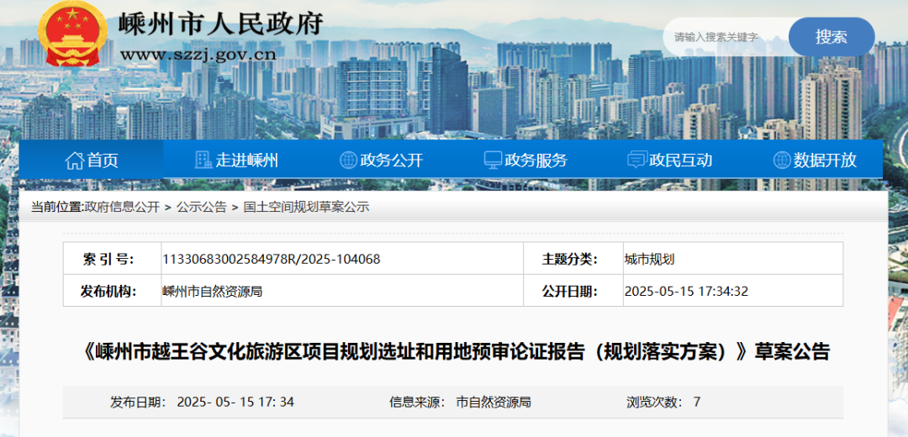The image size is (908, 437).
Task: Open the 走进嵊州 menu label
Action: 246,161
